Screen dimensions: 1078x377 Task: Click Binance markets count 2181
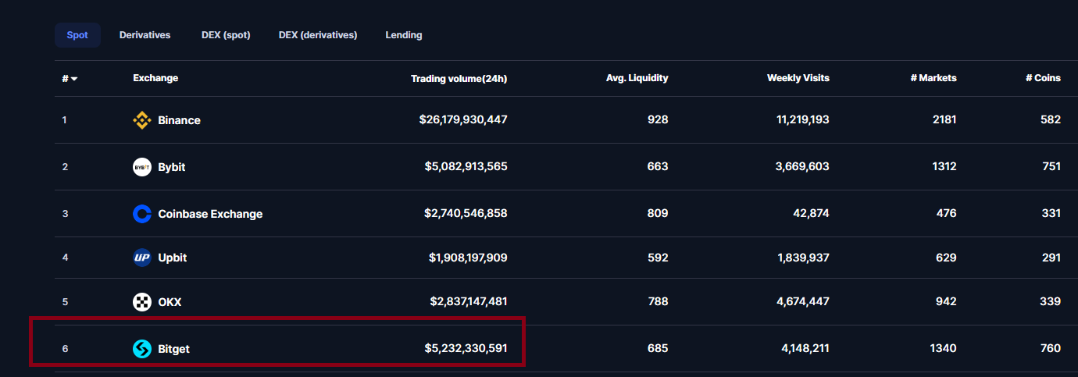coord(944,120)
